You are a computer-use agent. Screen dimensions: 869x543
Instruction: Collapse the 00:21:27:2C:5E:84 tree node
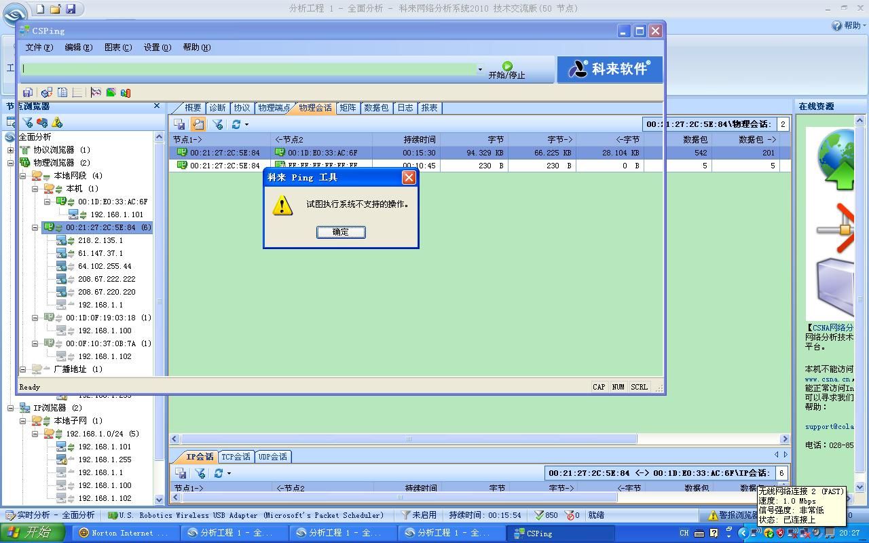(x=35, y=227)
